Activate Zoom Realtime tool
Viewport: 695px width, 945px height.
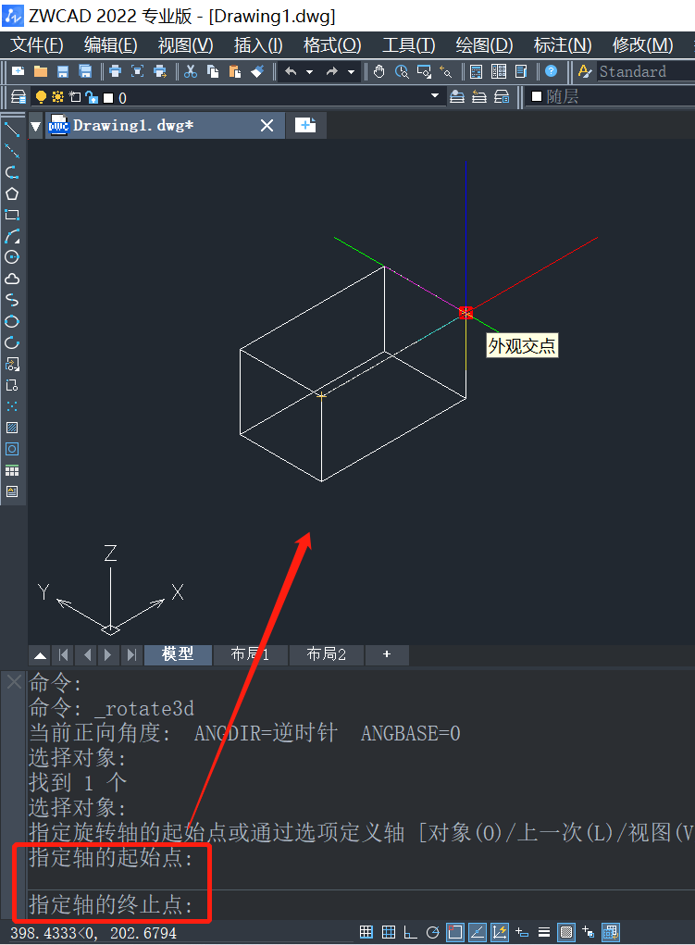click(402, 71)
